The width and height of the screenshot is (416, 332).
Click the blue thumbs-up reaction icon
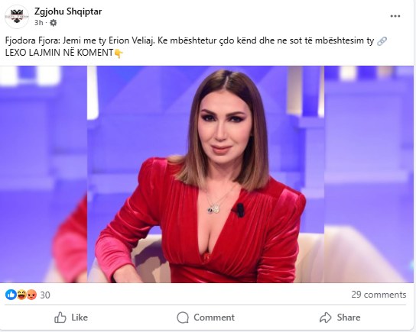[x=11, y=295]
